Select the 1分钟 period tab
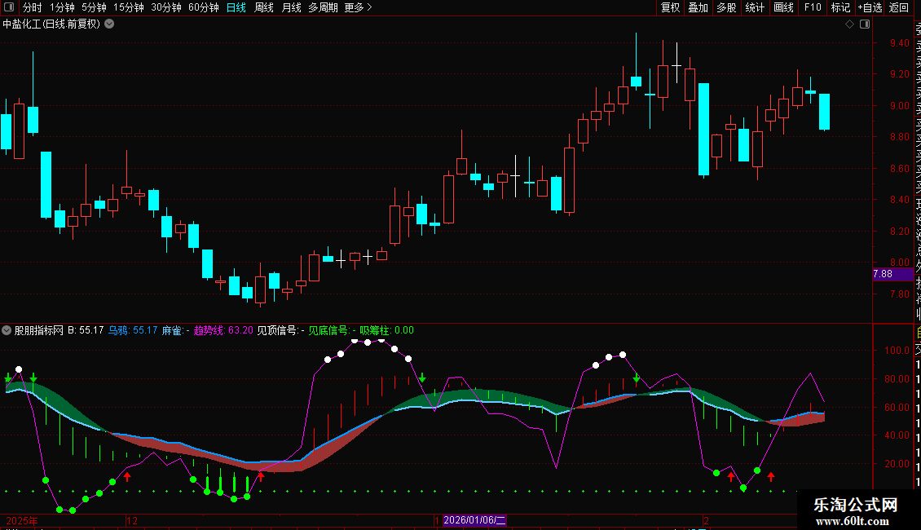The height and width of the screenshot is (530, 921). pos(62,7)
